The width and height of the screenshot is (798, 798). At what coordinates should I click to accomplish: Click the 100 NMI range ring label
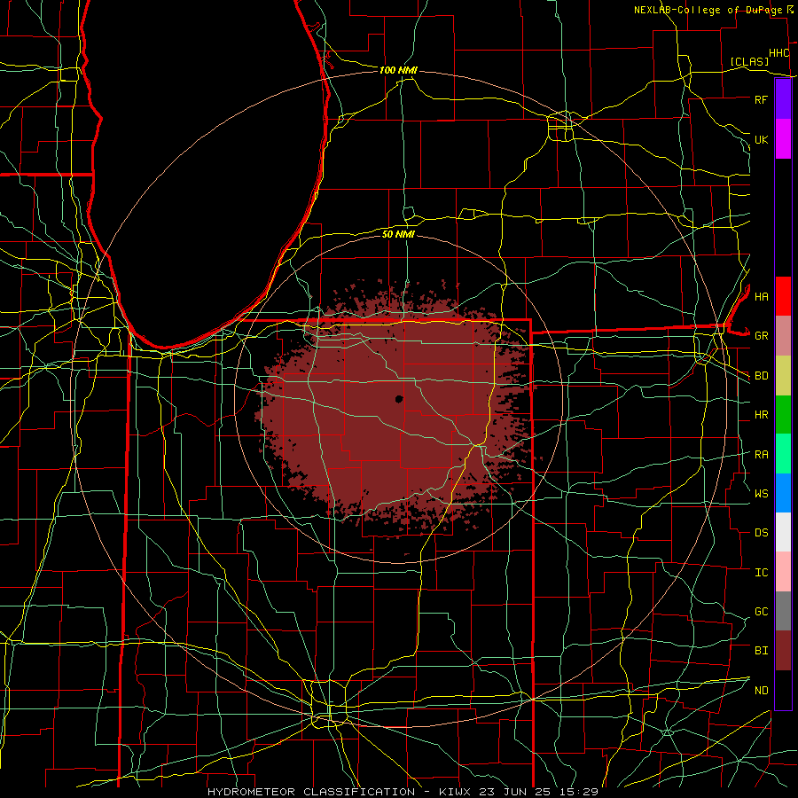(x=398, y=70)
